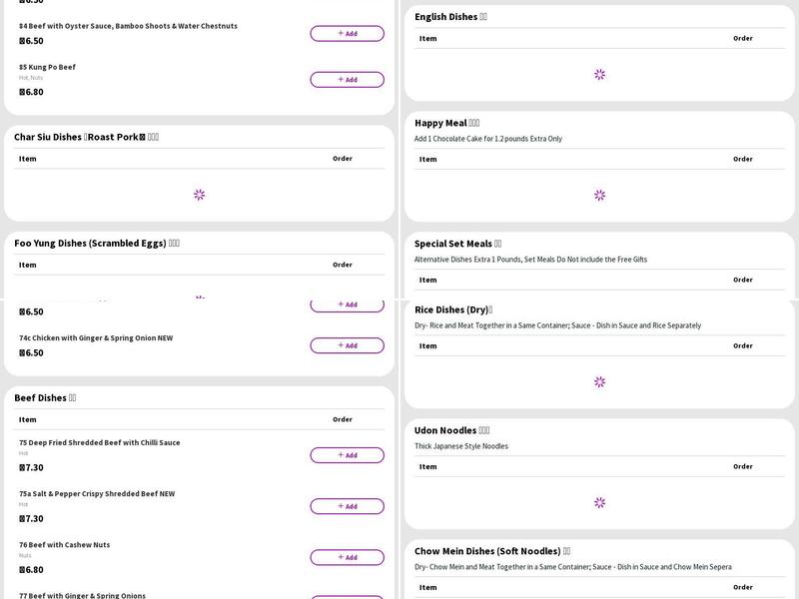Click the Order column header in Happy Meal
Image resolution: width=799 pixels, height=599 pixels.
742,159
